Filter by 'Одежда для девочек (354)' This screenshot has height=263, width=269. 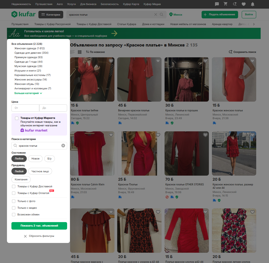click(x=31, y=53)
